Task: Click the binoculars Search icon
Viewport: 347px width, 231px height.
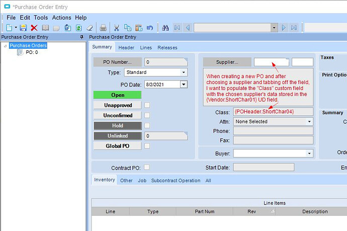Action: pyautogui.click(x=165, y=28)
